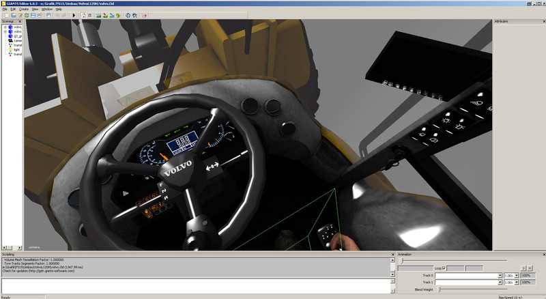This screenshot has width=546, height=299.
Task: Click the blue floppy Save icon
Action: pyautogui.click(x=33, y=15)
